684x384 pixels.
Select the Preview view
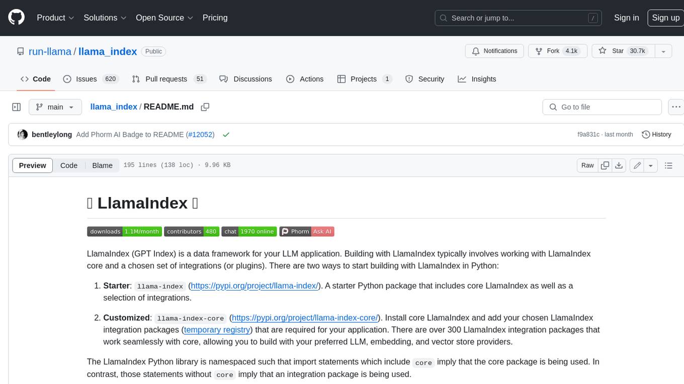point(33,165)
